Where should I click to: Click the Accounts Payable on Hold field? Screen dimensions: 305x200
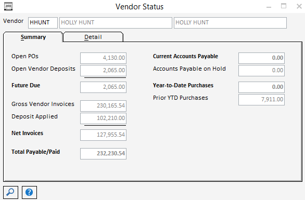point(261,70)
